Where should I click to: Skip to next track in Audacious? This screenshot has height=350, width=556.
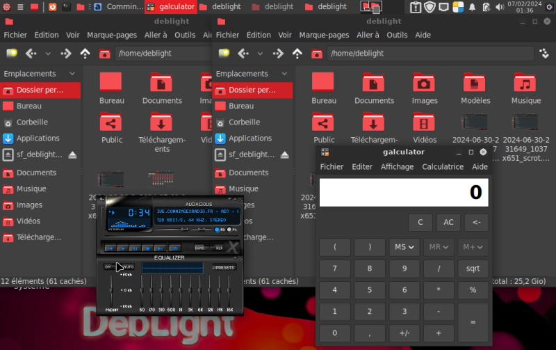158,248
